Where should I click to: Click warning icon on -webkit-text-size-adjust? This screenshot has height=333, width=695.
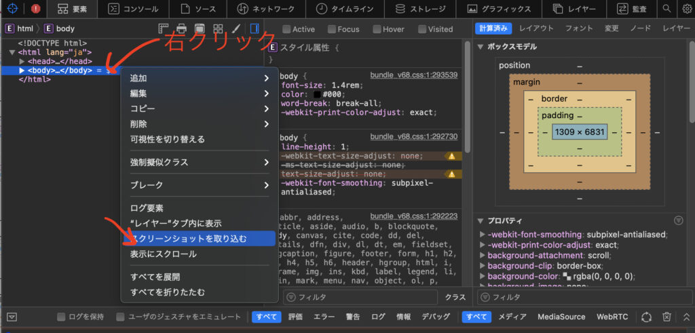click(x=451, y=156)
